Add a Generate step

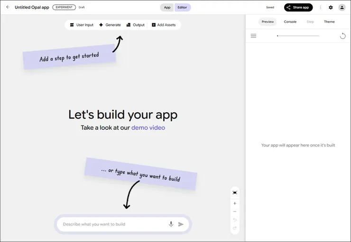110,25
